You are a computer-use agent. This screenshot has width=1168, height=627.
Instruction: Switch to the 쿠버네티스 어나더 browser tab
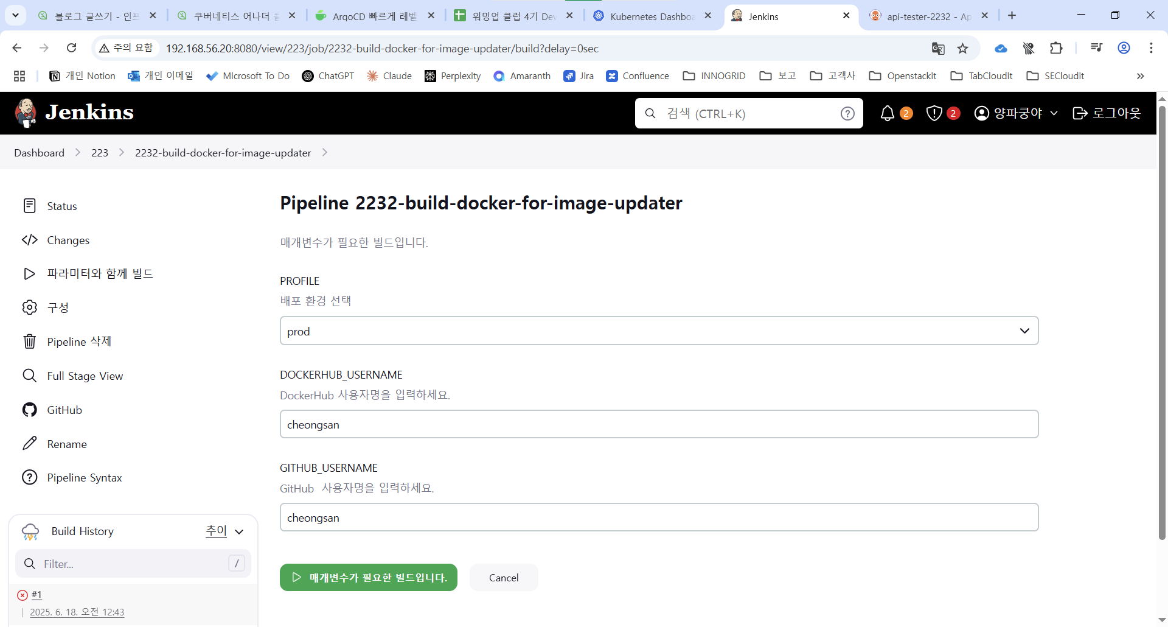(236, 16)
